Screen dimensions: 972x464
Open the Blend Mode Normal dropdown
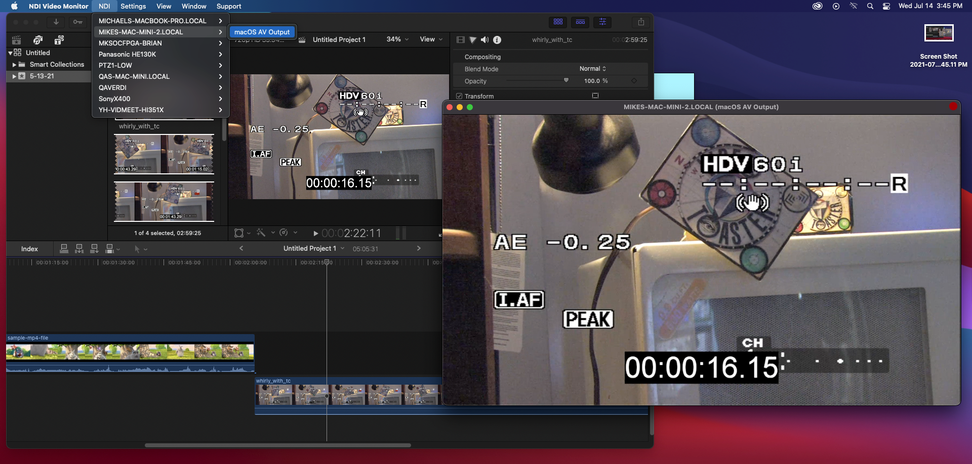[592, 69]
